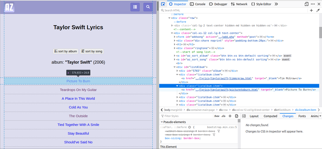322x149 pixels.
Task: Focus the Filter Styles field
Action: (x=187, y=116)
